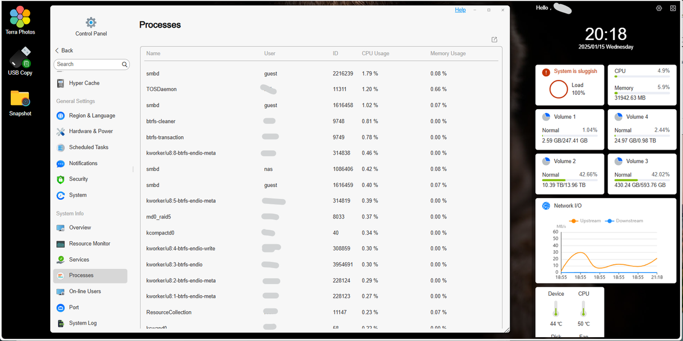Click the Scheduled Tasks icon
This screenshot has height=341, width=683.
point(60,147)
